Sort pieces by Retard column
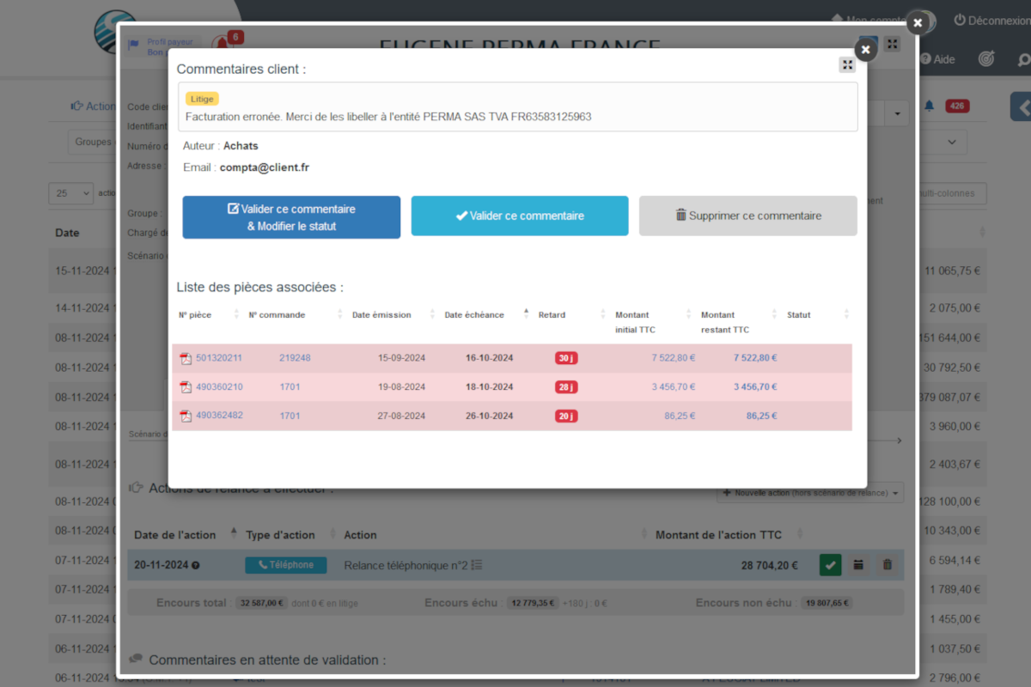 pos(552,314)
